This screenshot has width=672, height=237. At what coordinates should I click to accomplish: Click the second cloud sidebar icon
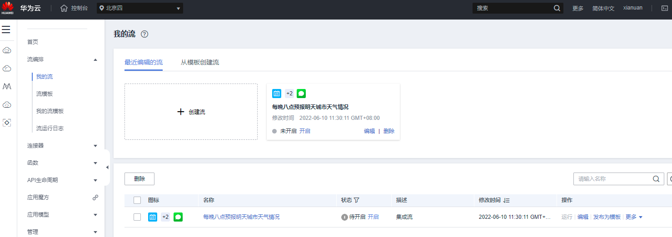7,68
